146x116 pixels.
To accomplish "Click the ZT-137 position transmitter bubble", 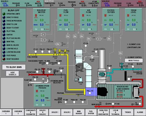I will pyautogui.click(x=96, y=52).
